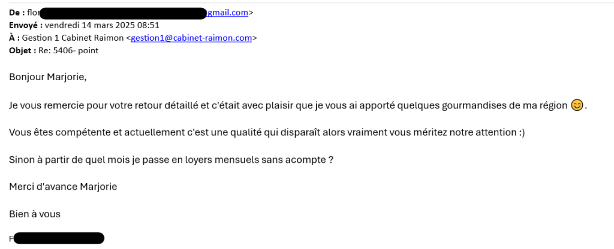Viewport: 614px width, 249px height.
Task: Click the 'À :' recipient label
Action: [x=14, y=38]
